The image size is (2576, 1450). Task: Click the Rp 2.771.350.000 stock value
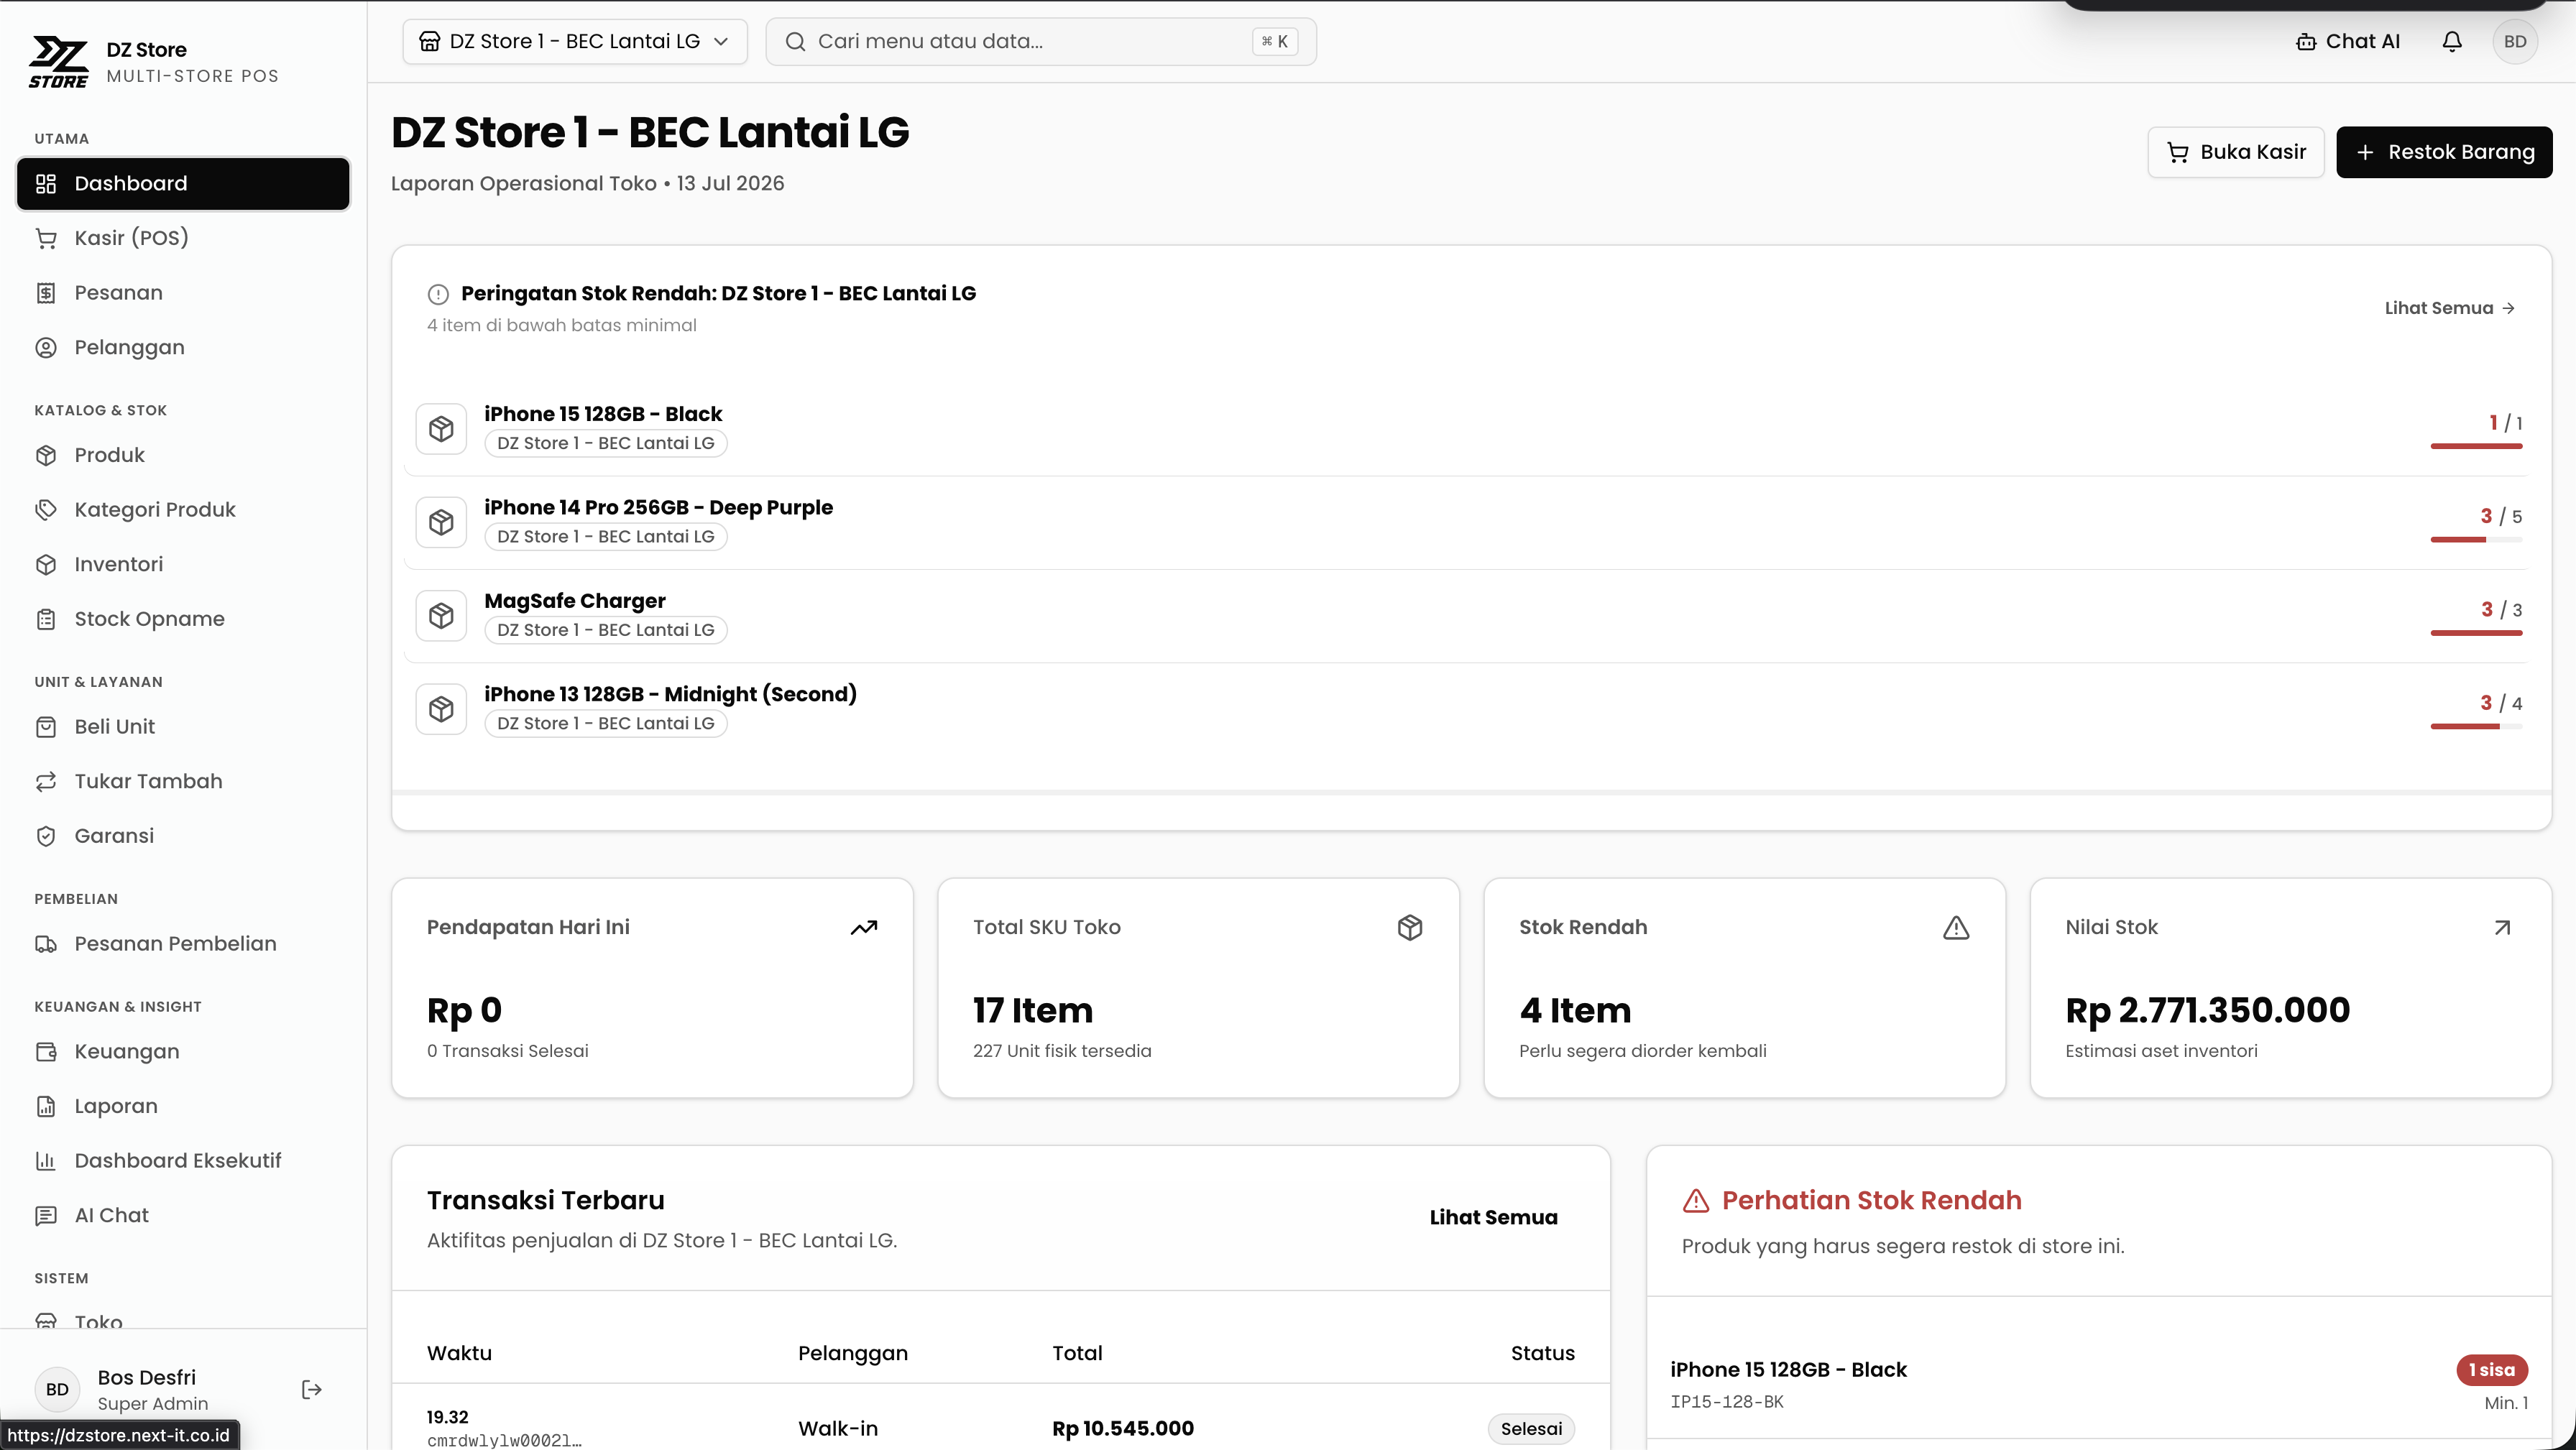2208,1010
